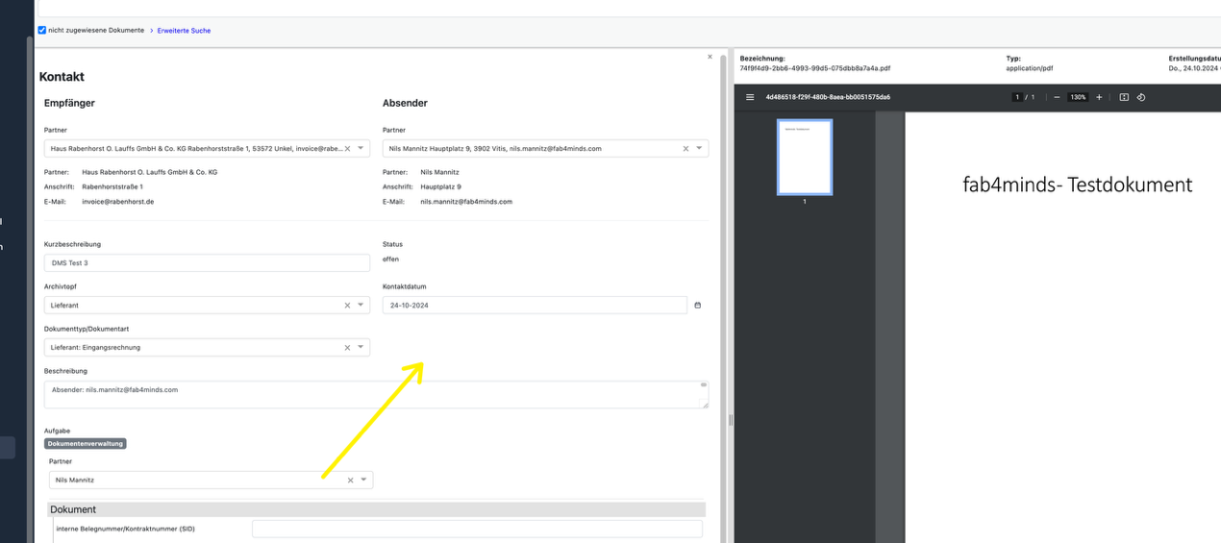Image resolution: width=1221 pixels, height=543 pixels.
Task: Rotate the PDF counterclockwise
Action: pos(1141,97)
